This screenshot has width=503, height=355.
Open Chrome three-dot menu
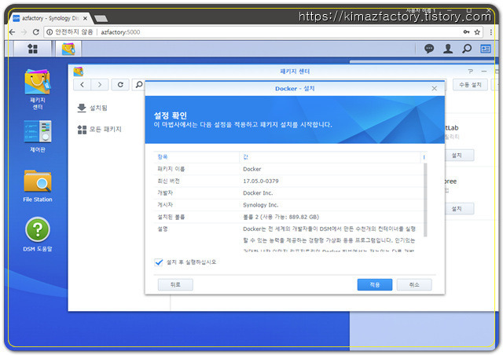490,32
